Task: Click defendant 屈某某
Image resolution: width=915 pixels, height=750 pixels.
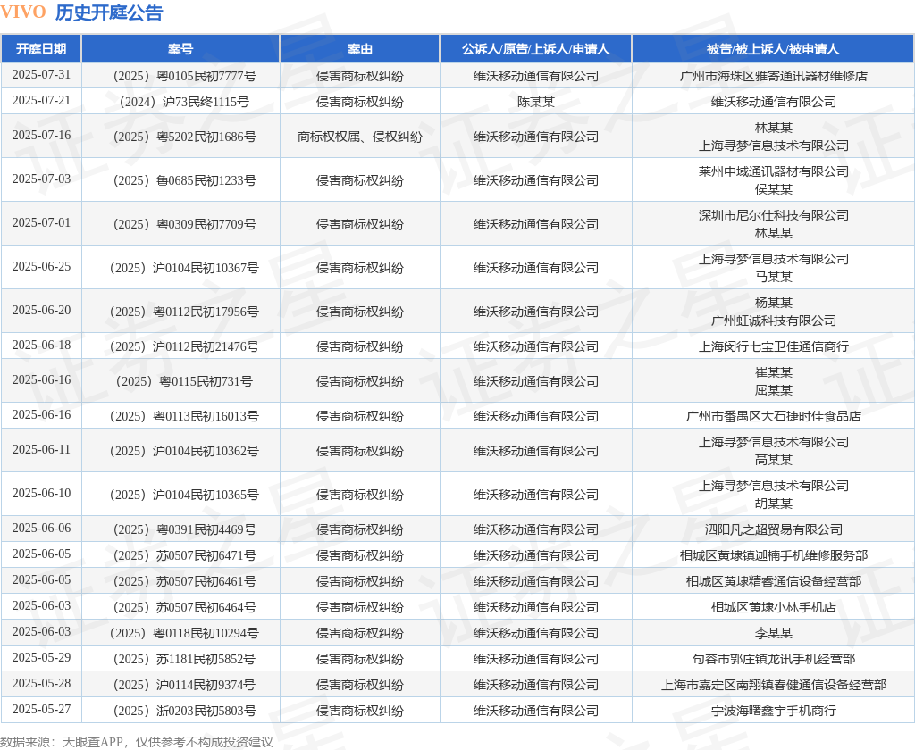Action: 773,391
